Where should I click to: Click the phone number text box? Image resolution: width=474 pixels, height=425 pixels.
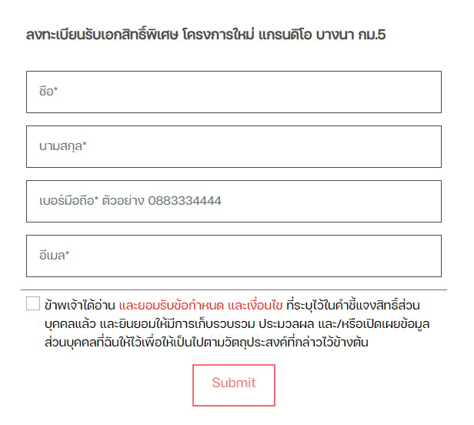[233, 201]
